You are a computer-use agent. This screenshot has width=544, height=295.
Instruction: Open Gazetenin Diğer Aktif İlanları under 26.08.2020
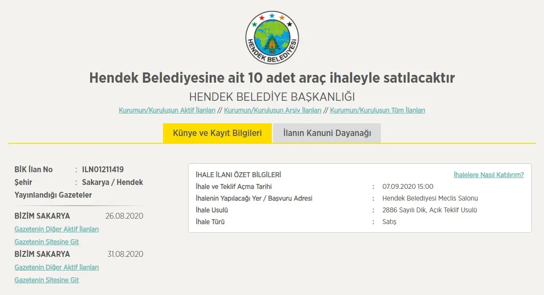coord(56,229)
